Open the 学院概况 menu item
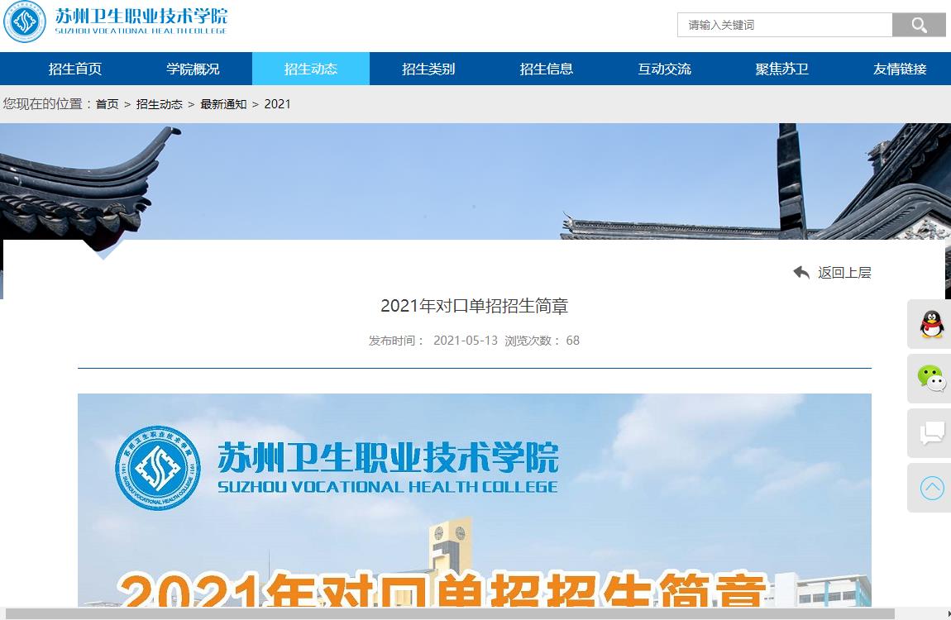The width and height of the screenshot is (951, 620). [193, 69]
